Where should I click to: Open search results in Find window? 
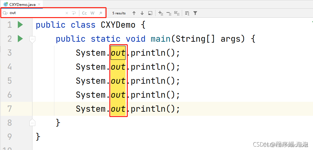[x=150, y=13]
